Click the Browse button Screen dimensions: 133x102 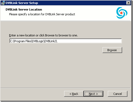[x=112, y=50]
